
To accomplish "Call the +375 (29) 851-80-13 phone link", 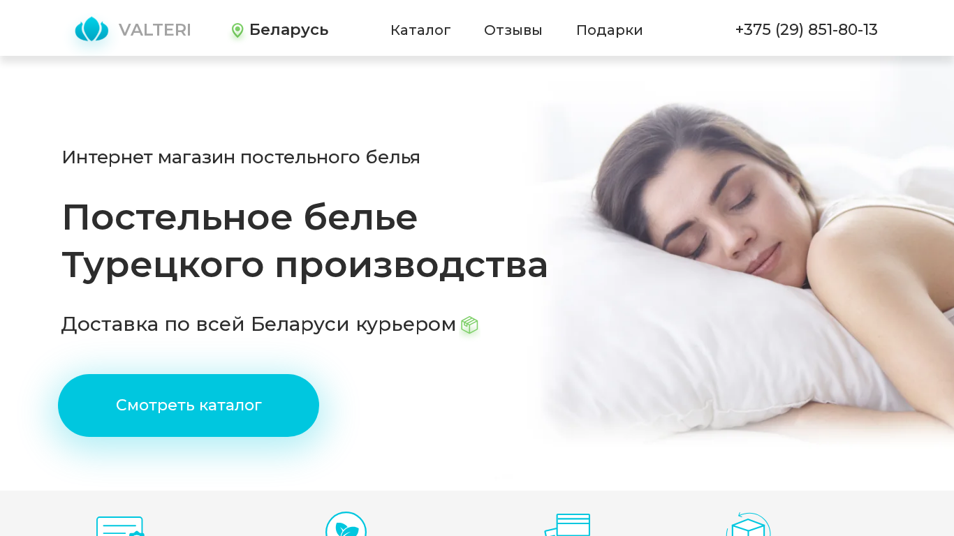I will [807, 30].
